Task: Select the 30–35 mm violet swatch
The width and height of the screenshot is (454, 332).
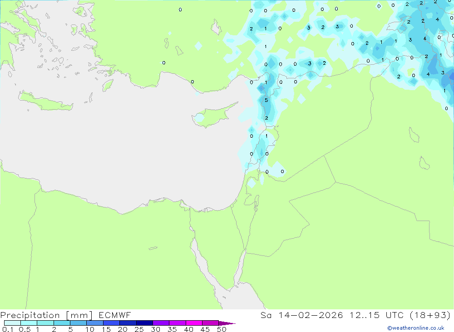Action: pos(161,323)
